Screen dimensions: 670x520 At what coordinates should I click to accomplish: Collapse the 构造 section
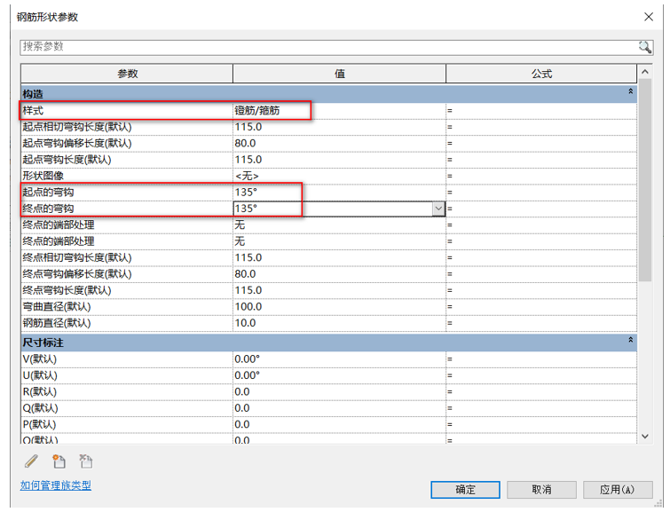[630, 92]
